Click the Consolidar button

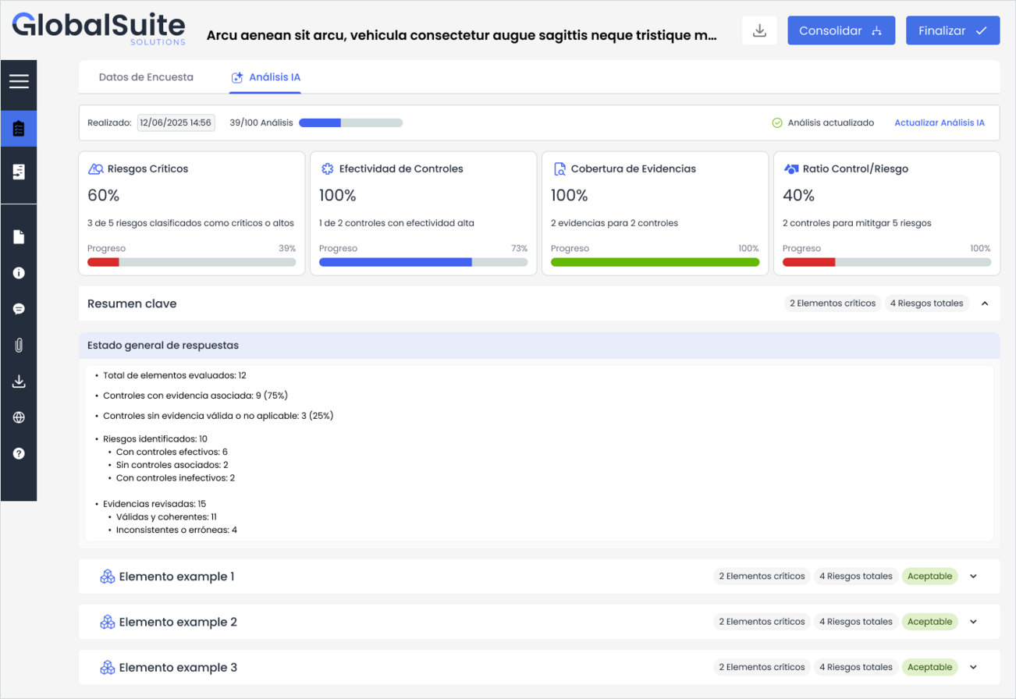click(x=841, y=30)
